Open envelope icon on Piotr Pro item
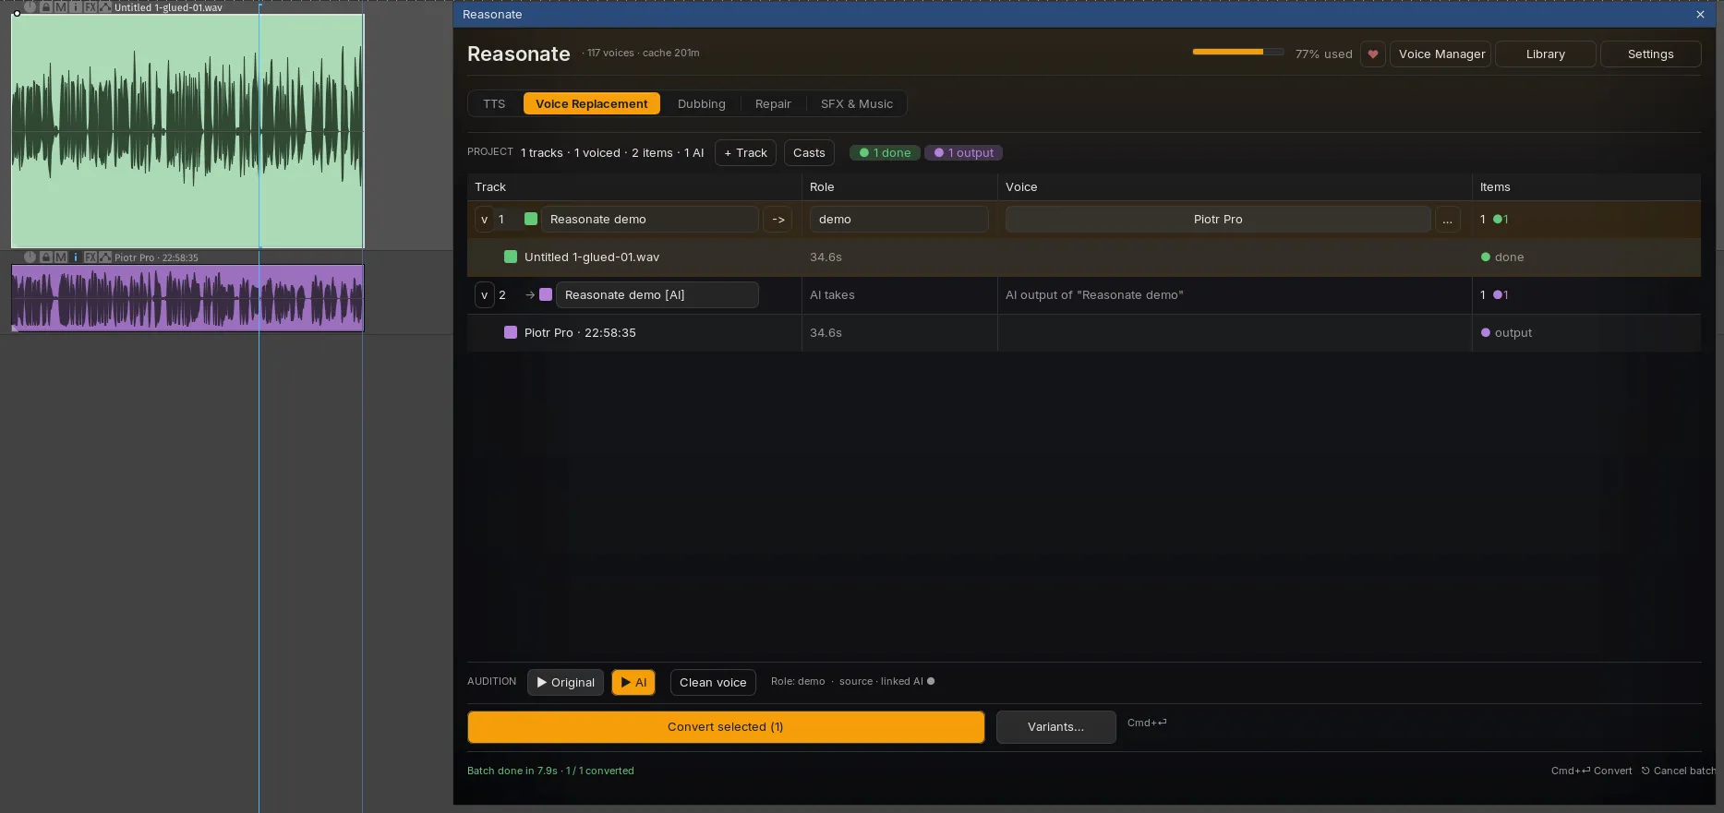 [x=105, y=257]
